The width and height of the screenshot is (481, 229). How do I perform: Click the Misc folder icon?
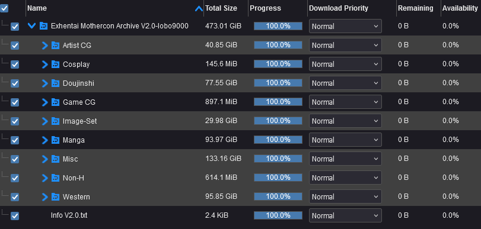tap(55, 159)
